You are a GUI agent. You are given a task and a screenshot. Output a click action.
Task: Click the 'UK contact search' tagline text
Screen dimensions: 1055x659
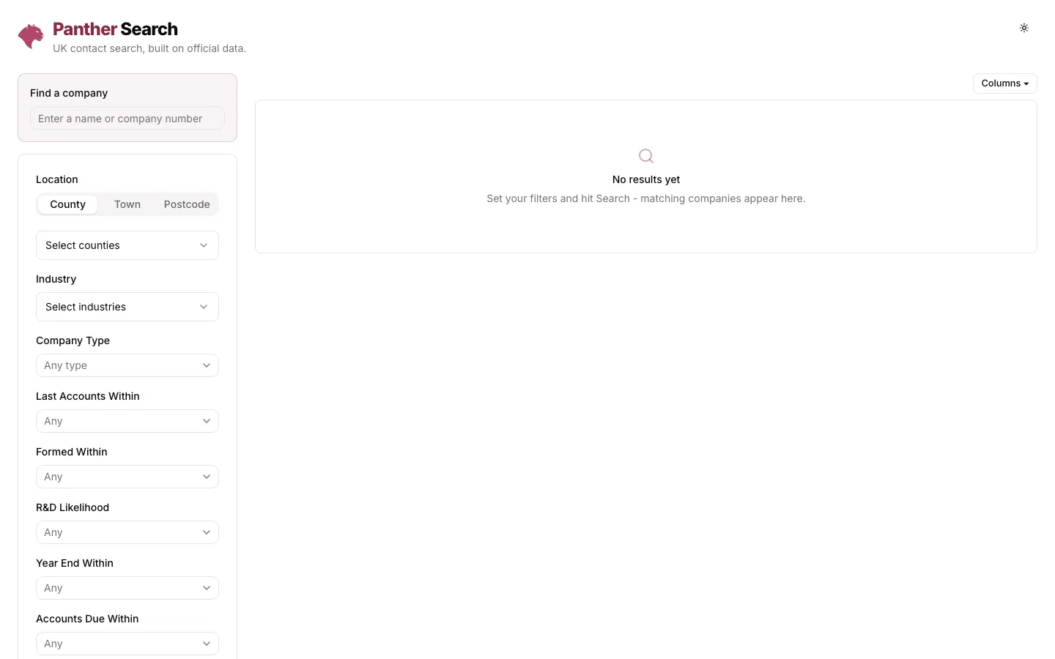(x=149, y=48)
